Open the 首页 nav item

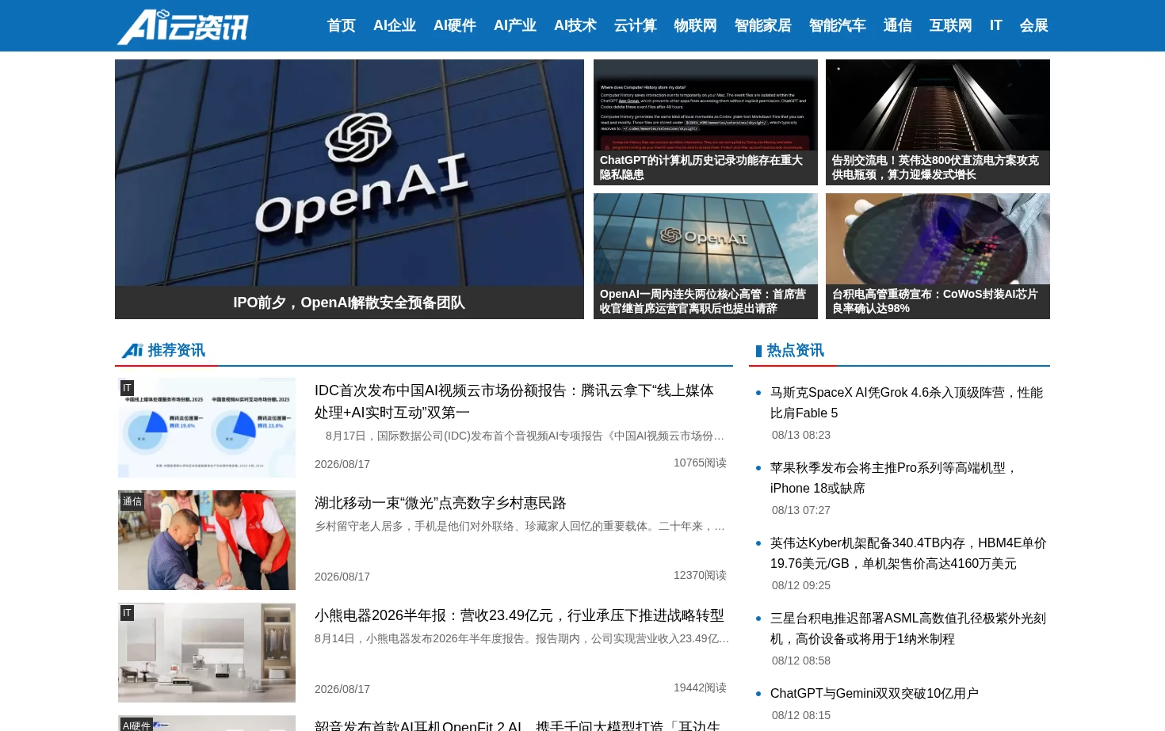[342, 25]
